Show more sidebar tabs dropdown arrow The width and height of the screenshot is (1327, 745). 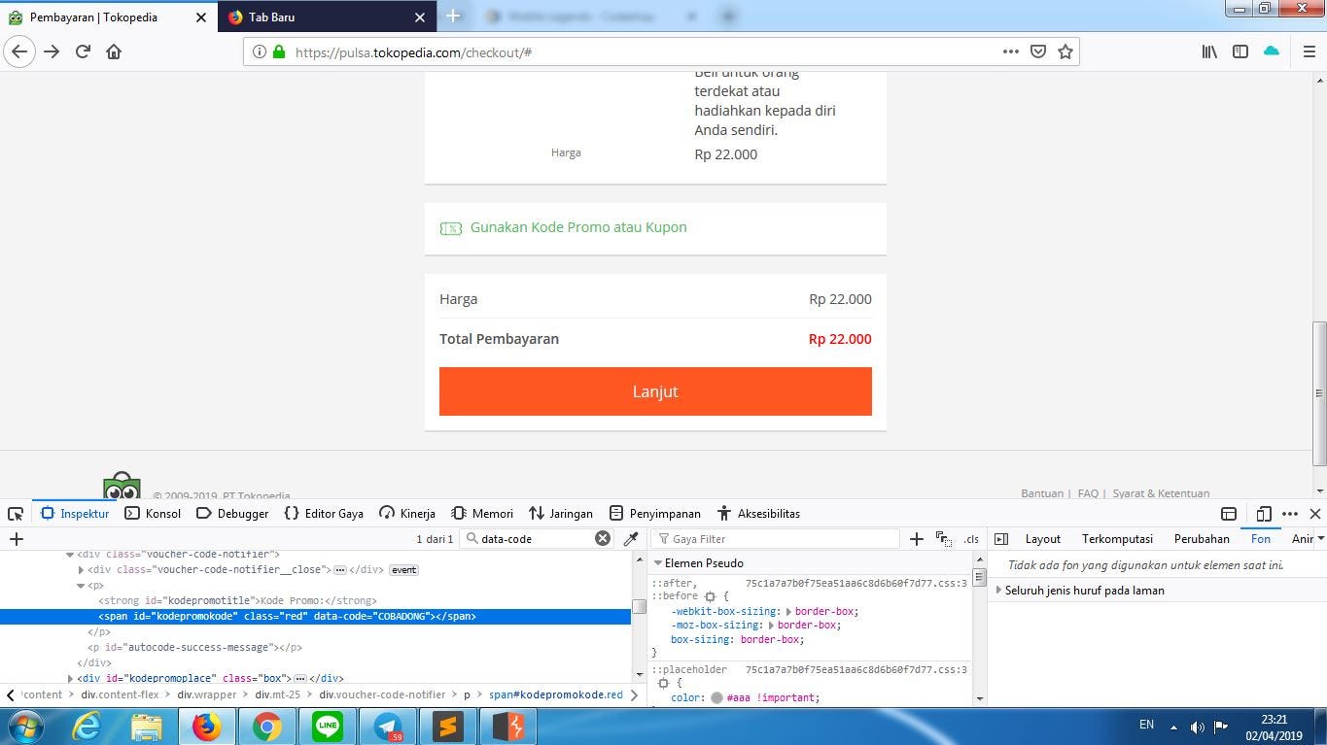click(x=1319, y=539)
